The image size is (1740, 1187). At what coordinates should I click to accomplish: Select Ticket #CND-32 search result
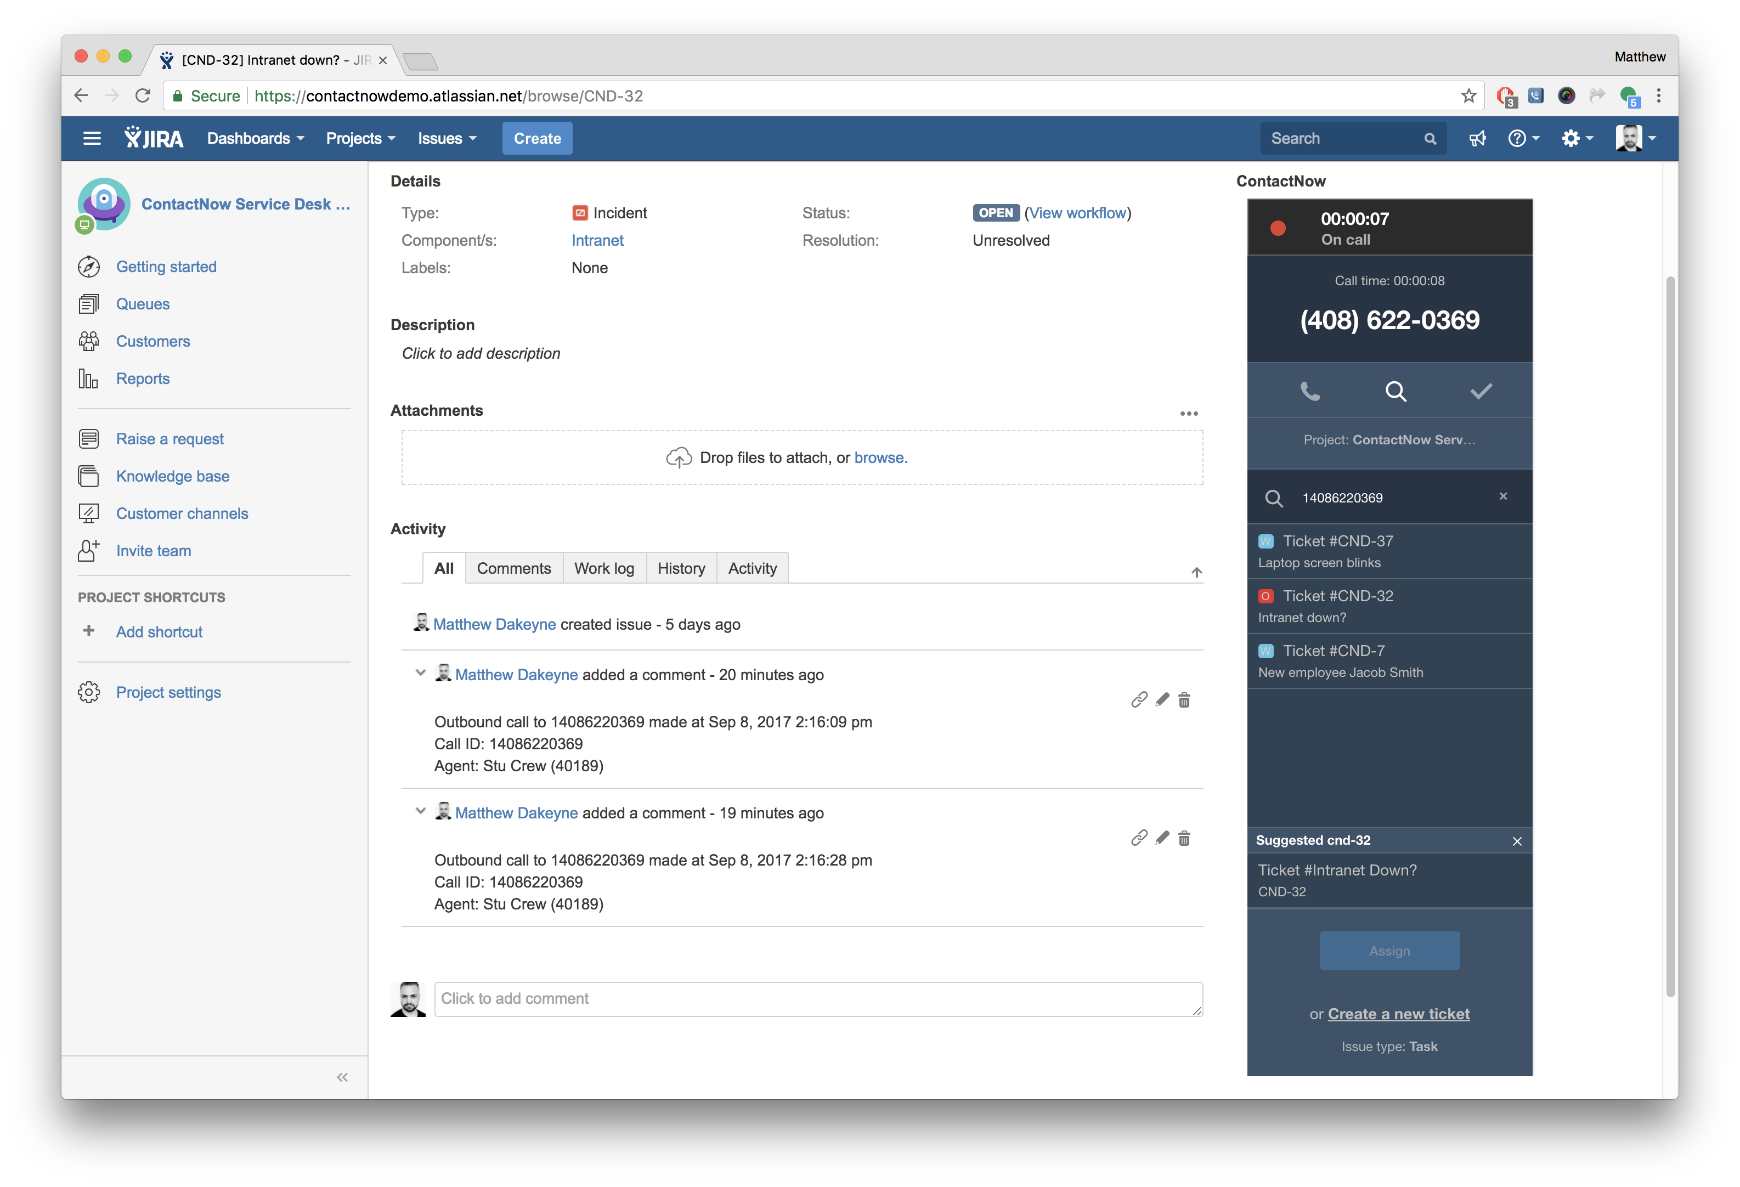pyautogui.click(x=1389, y=606)
